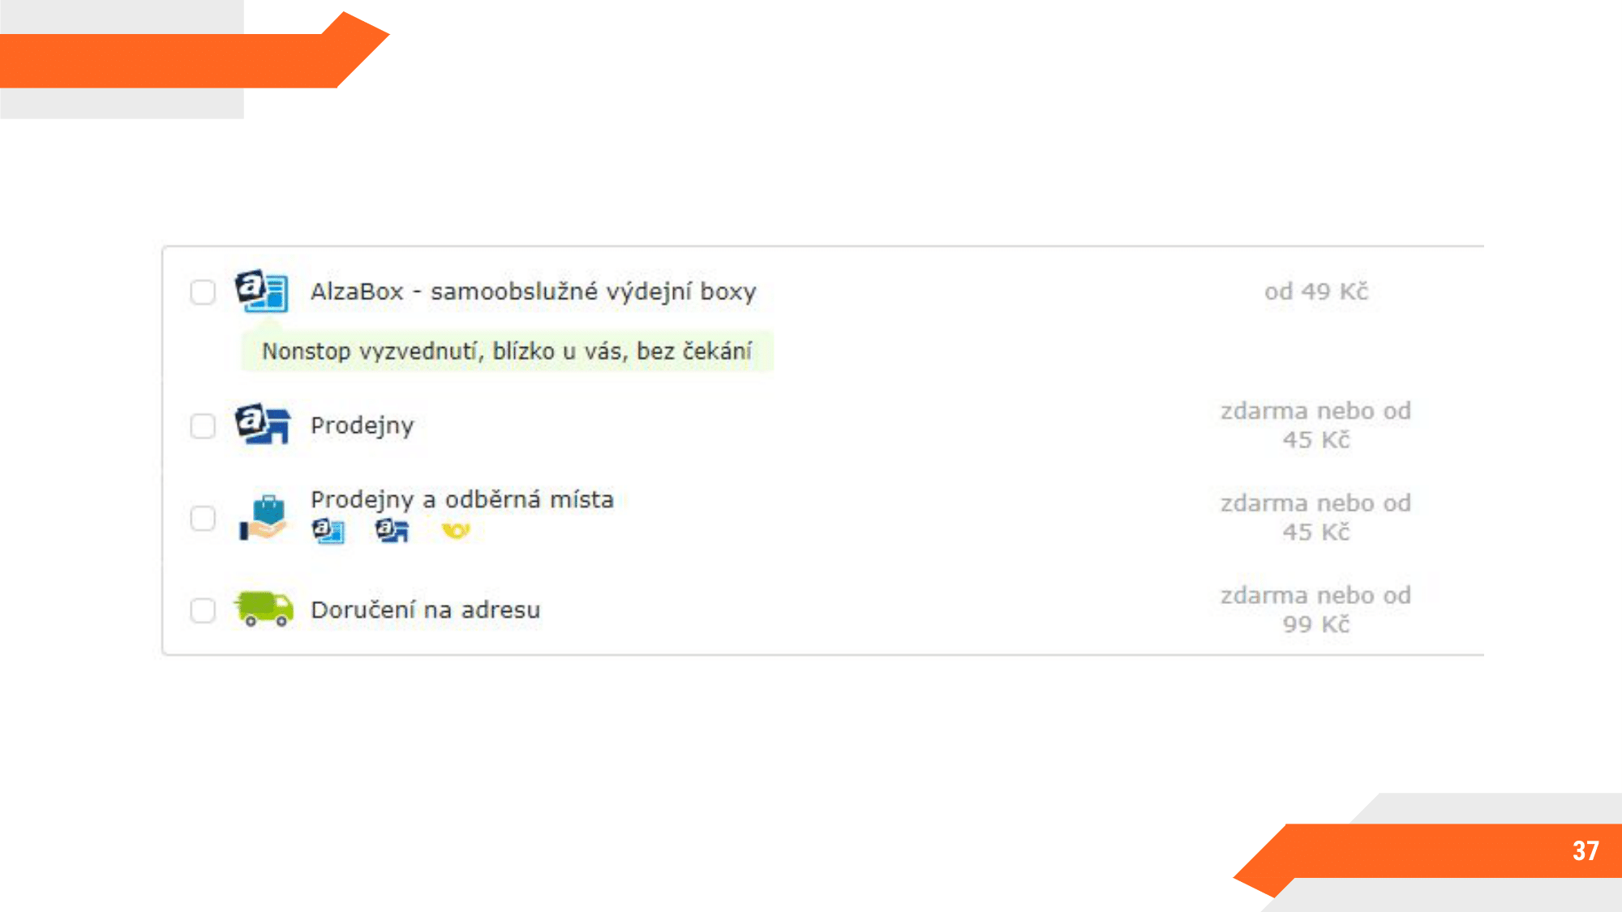This screenshot has height=912, width=1622.
Task: Click the small AlzaBox icon under pickup points
Action: [x=328, y=531]
